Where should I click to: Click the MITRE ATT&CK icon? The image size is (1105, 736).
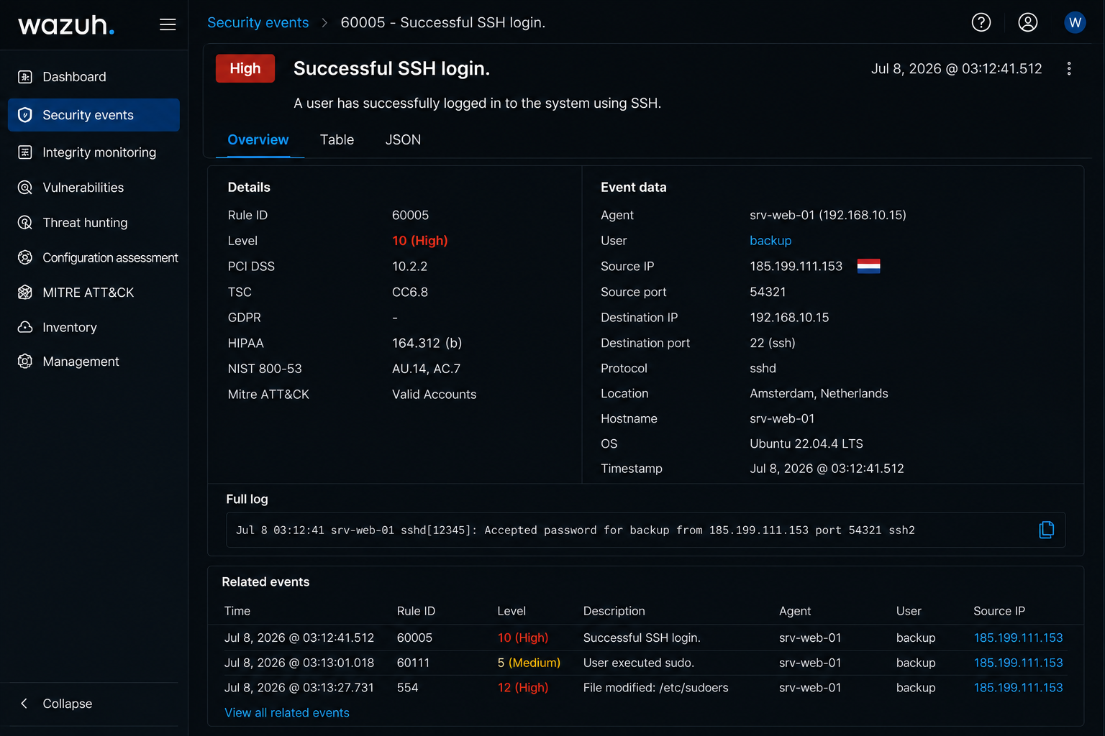[25, 293]
